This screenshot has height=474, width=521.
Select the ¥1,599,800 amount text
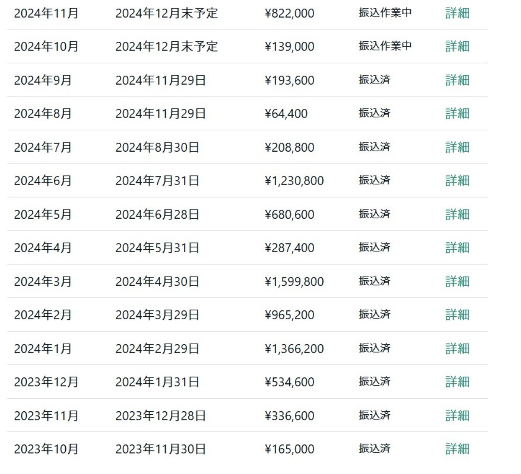pos(294,281)
